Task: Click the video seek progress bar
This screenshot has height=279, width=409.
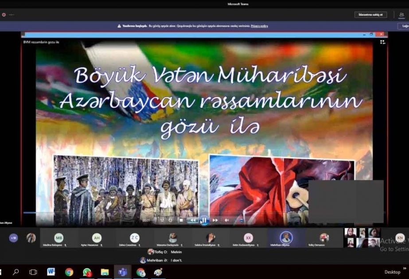Action: tap(204, 213)
